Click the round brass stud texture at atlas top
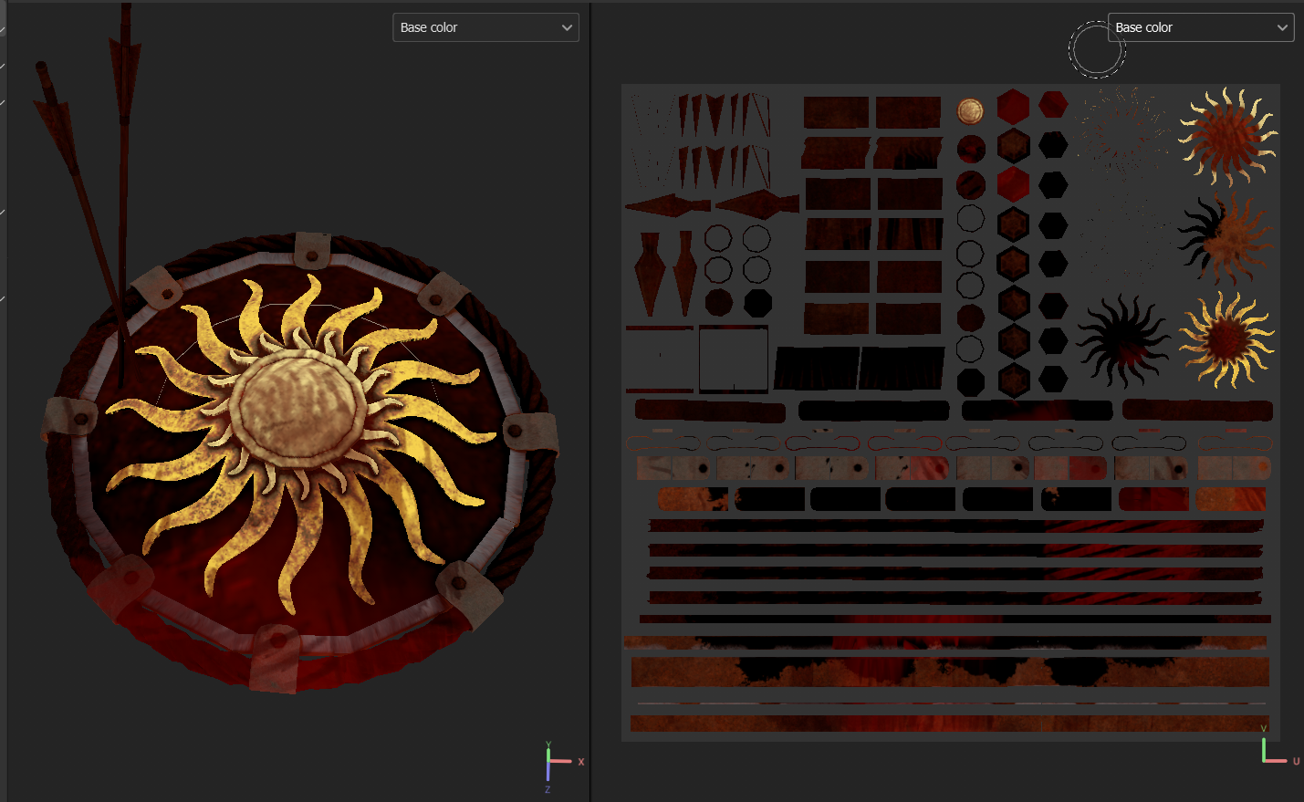 tap(970, 111)
